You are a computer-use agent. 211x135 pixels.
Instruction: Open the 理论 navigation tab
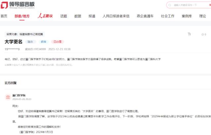[202, 16]
